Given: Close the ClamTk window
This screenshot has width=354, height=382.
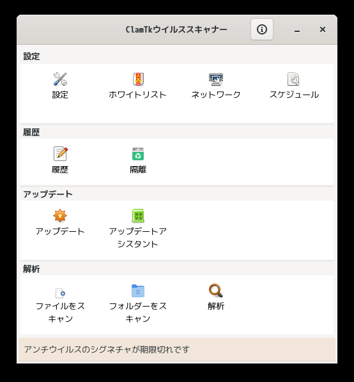Looking at the screenshot, I should pos(323,29).
